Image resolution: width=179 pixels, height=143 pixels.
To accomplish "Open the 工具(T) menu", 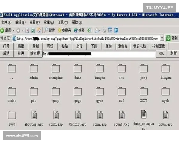I will 63,22.
